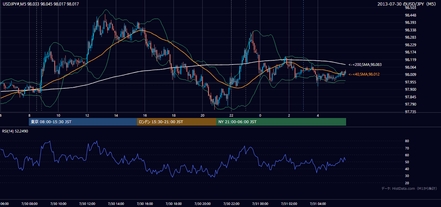Click the 7/30 12:00 time axis label
Image resolution: width=441 pixels, height=207 pixels.
click(87, 204)
